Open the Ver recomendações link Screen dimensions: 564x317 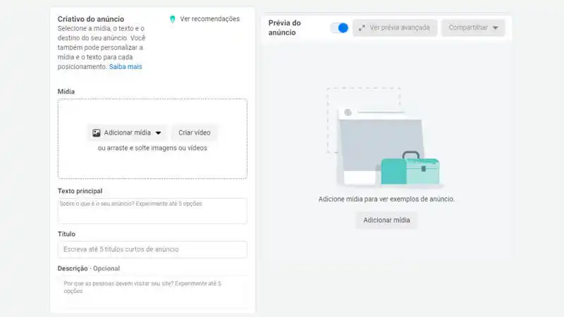pos(209,19)
